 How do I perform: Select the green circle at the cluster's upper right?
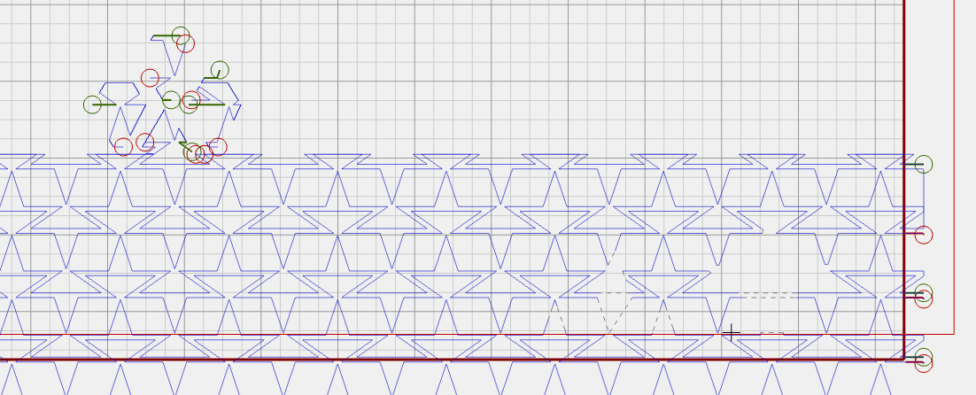point(219,70)
